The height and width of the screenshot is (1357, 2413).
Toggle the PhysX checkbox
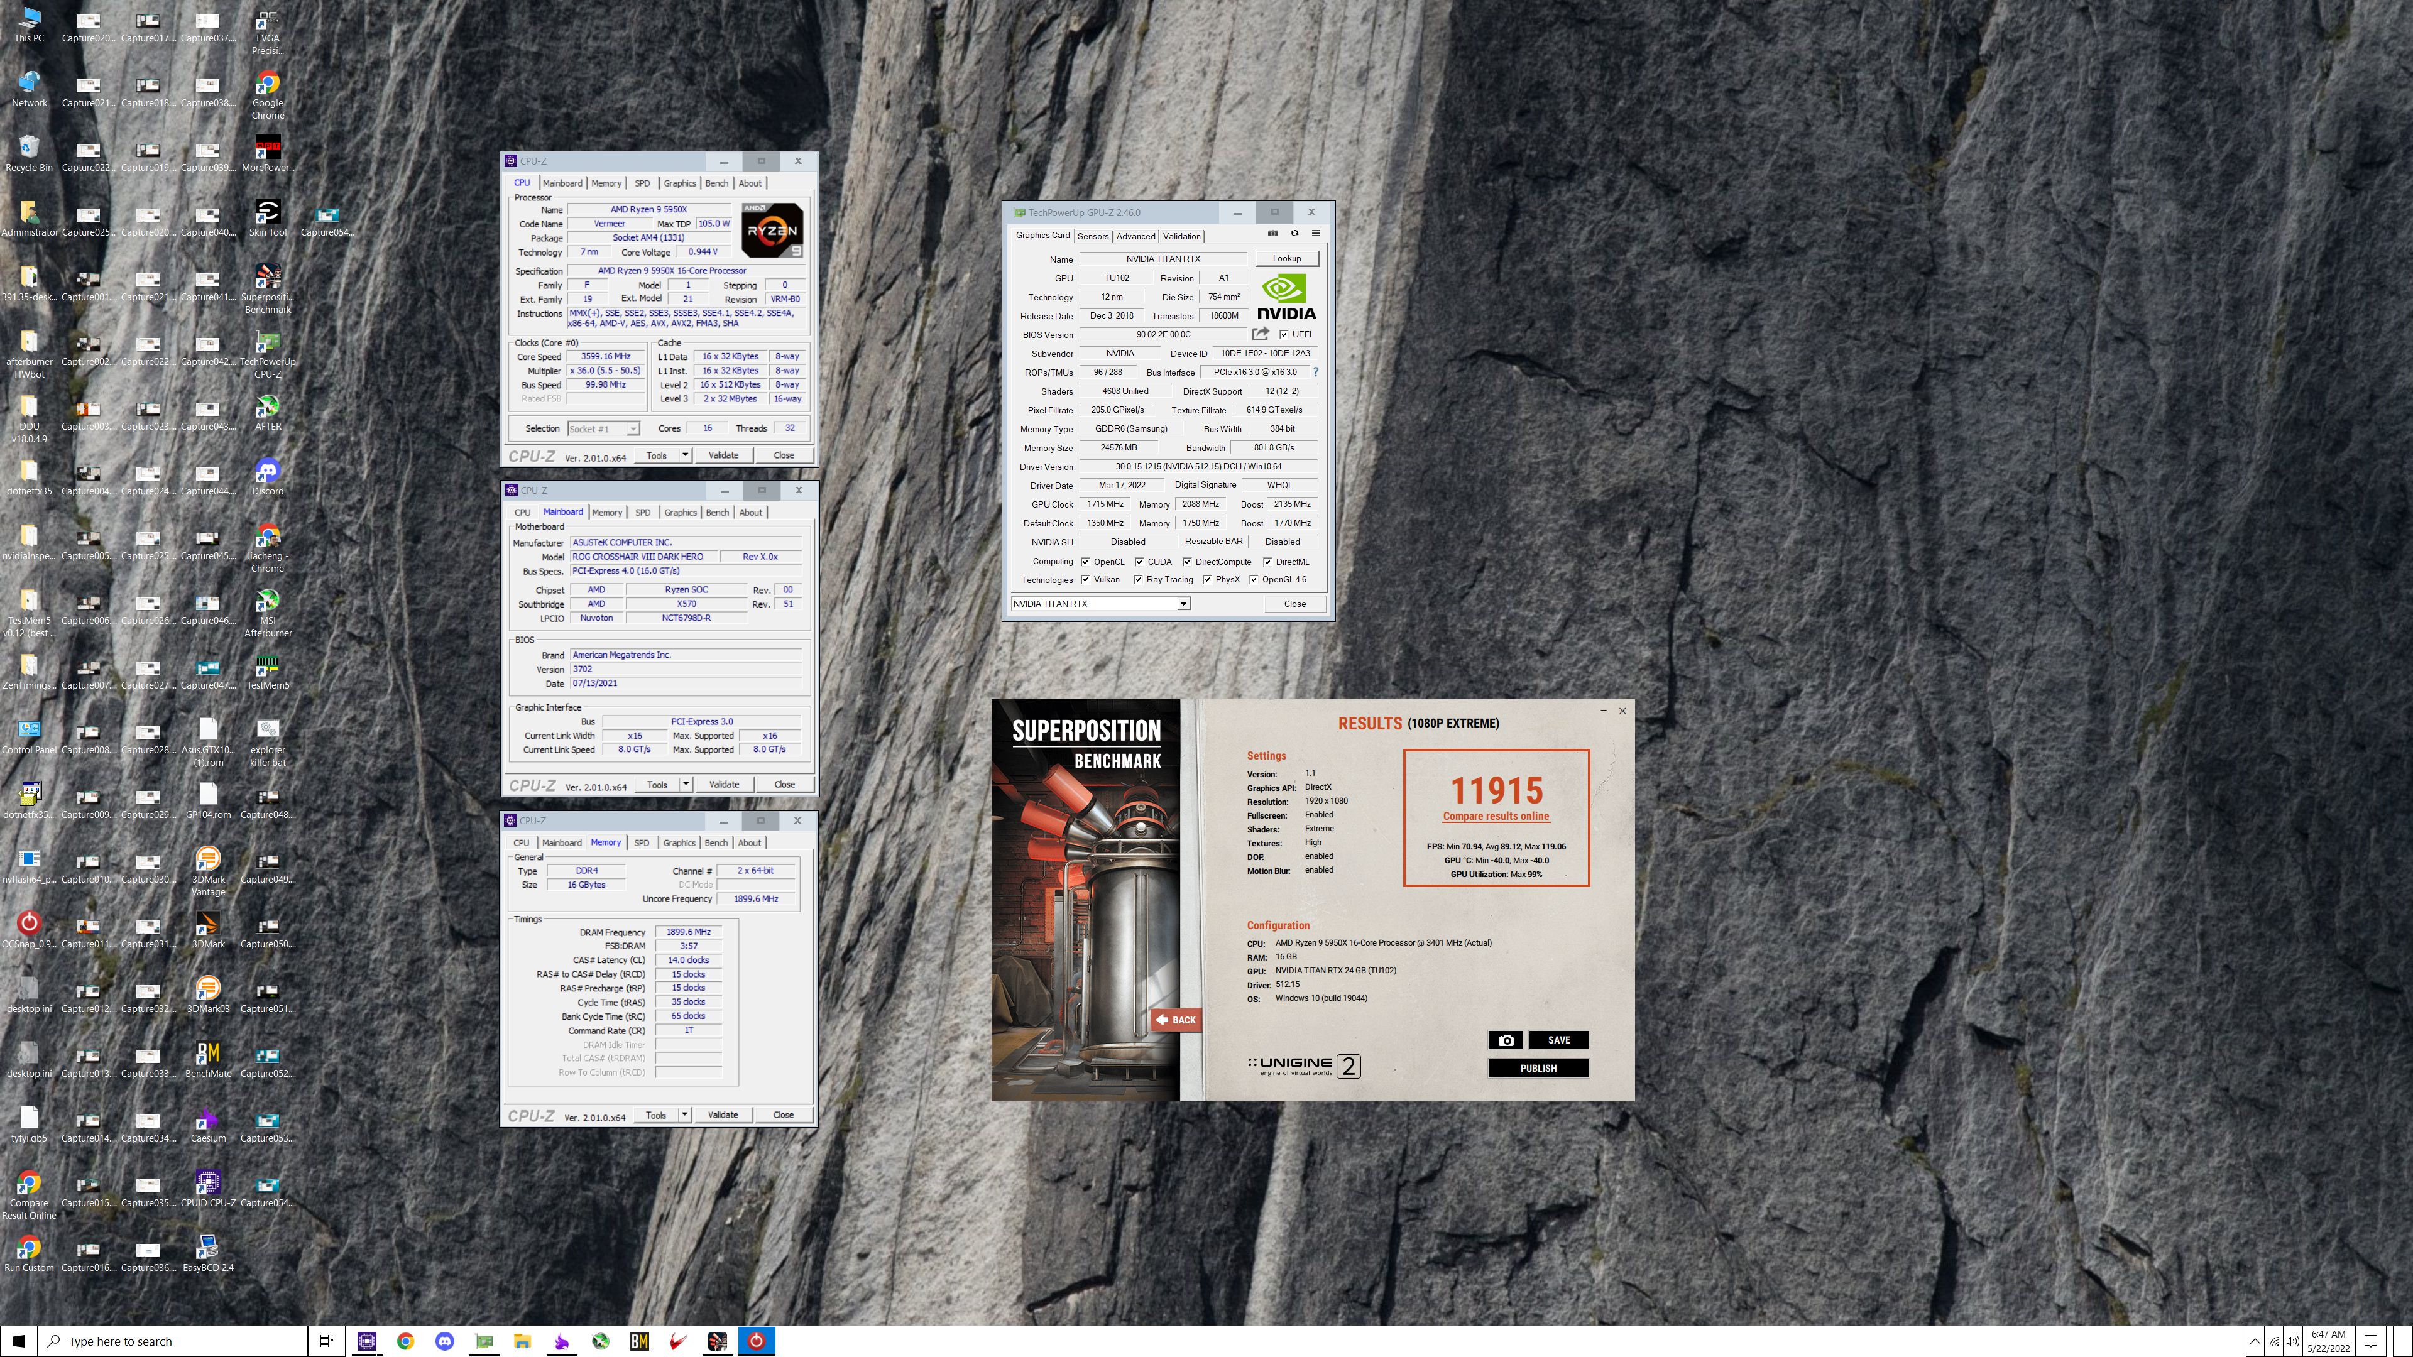point(1206,580)
